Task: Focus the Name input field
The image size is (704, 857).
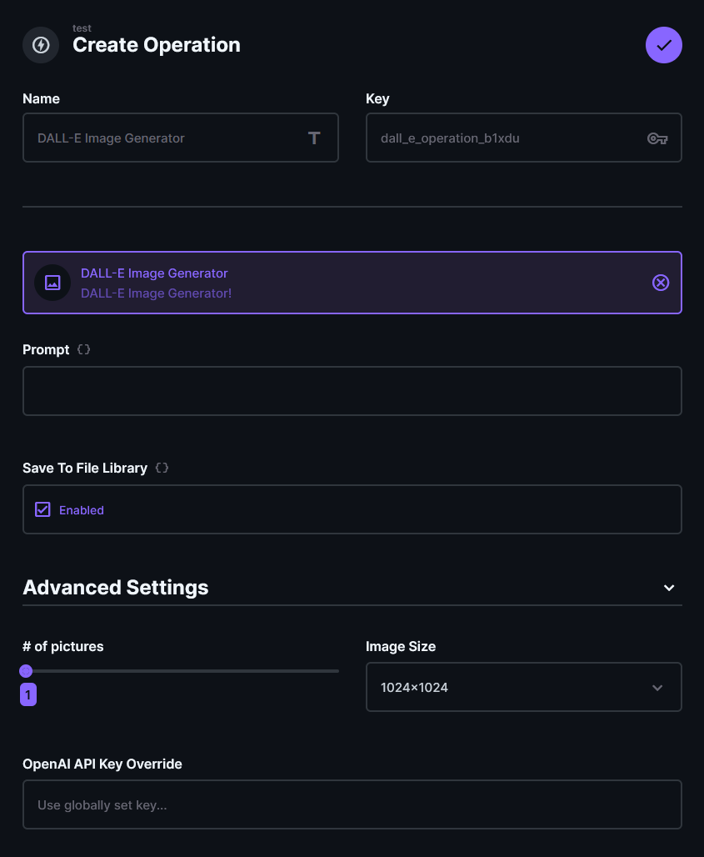Action: tap(181, 138)
